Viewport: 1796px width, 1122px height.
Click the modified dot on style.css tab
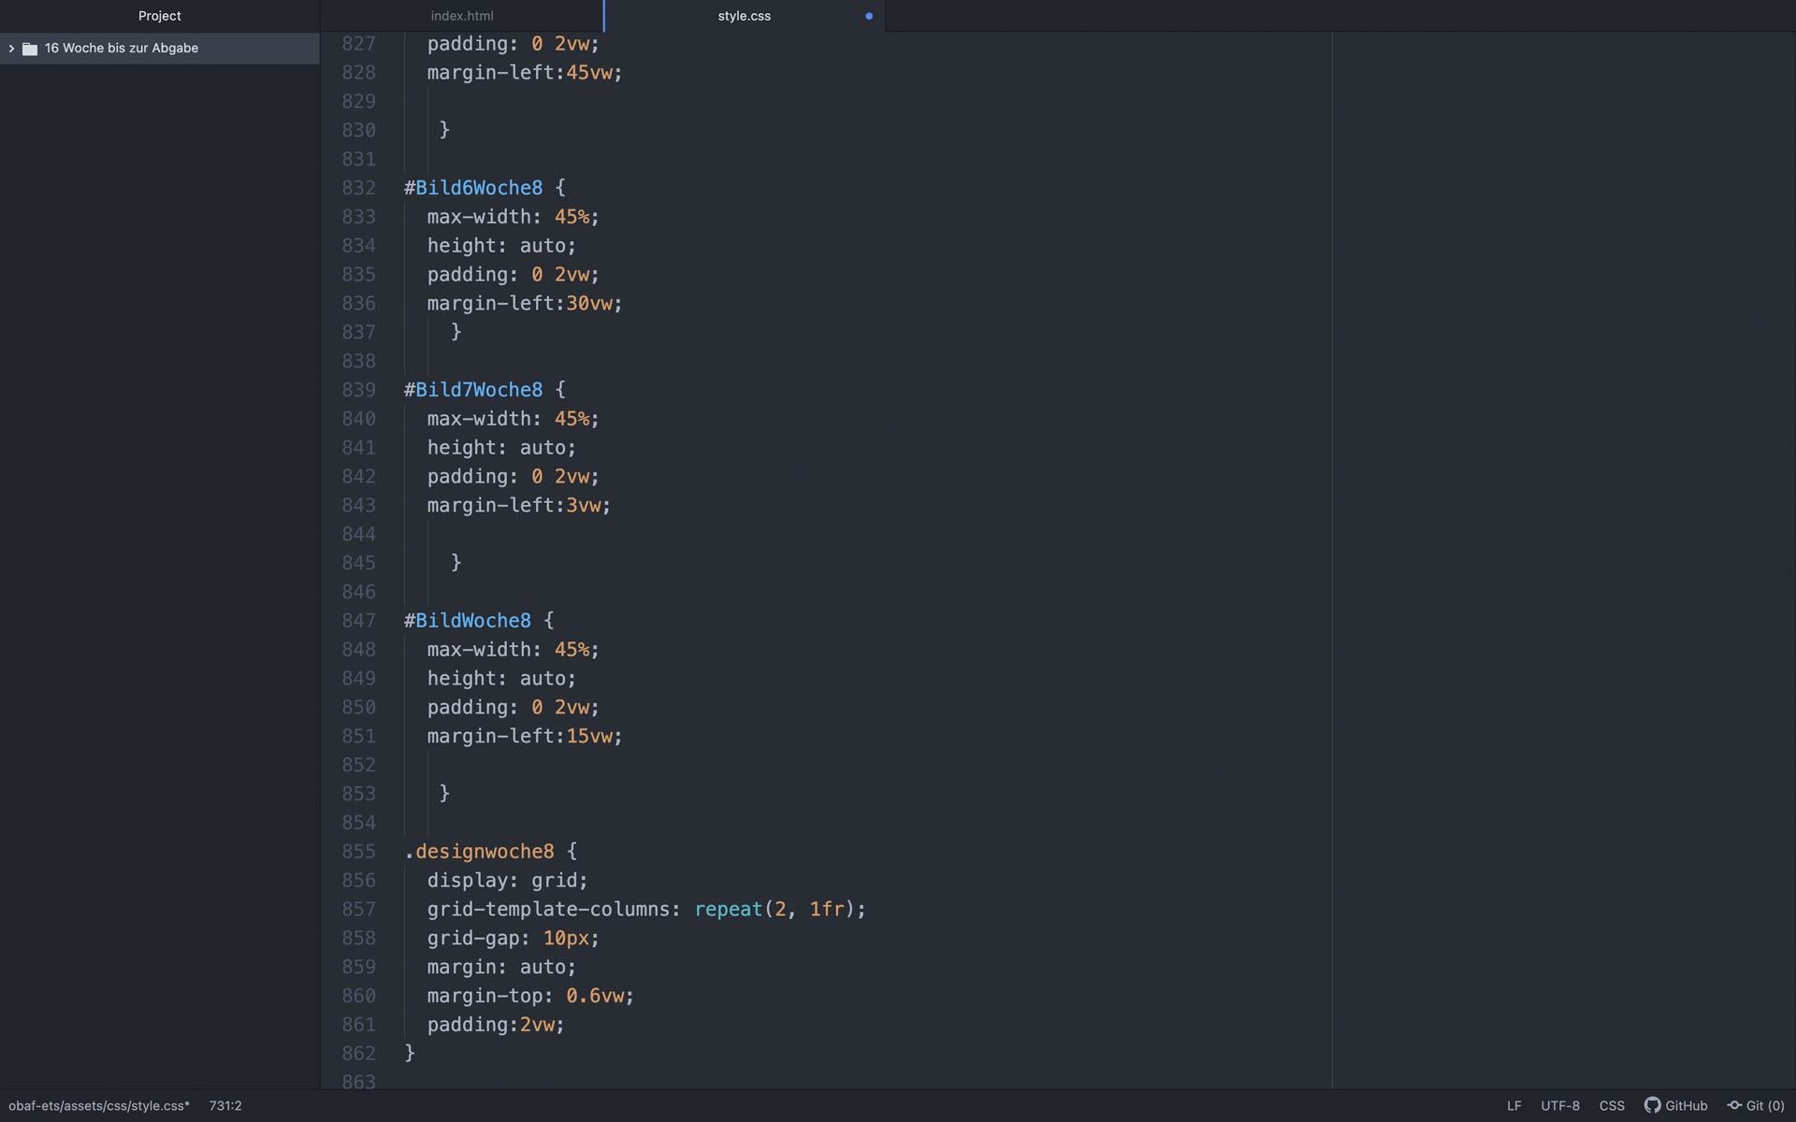[869, 16]
